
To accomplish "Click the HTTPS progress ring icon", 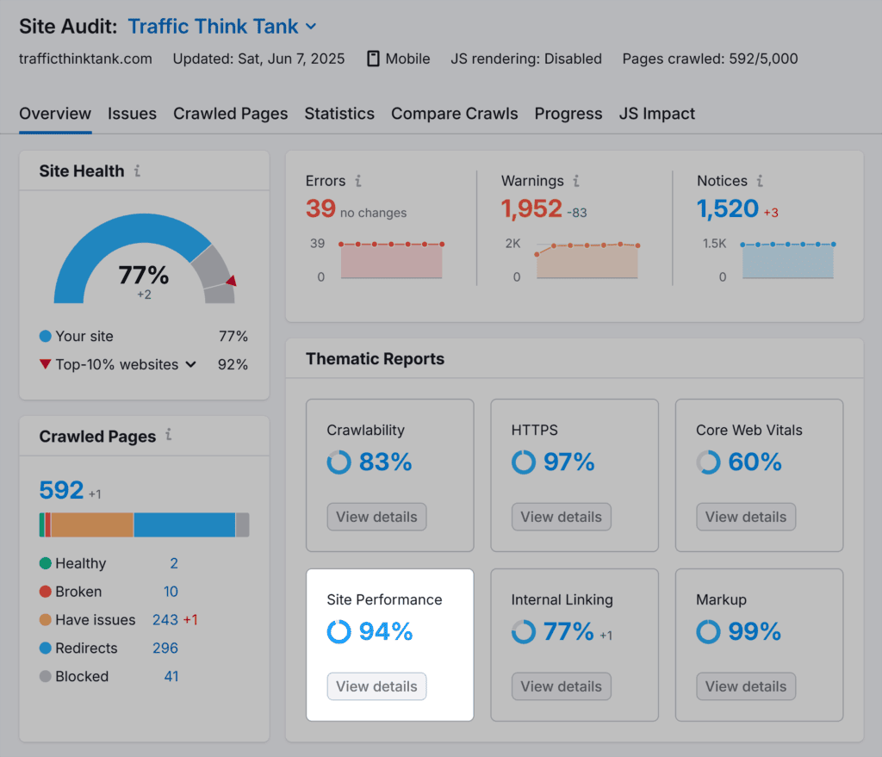I will pos(523,462).
